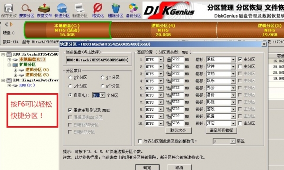Viewport: 284px width, 170px height.
Task: Choose the 6个分区 radio option
Action: [103, 86]
